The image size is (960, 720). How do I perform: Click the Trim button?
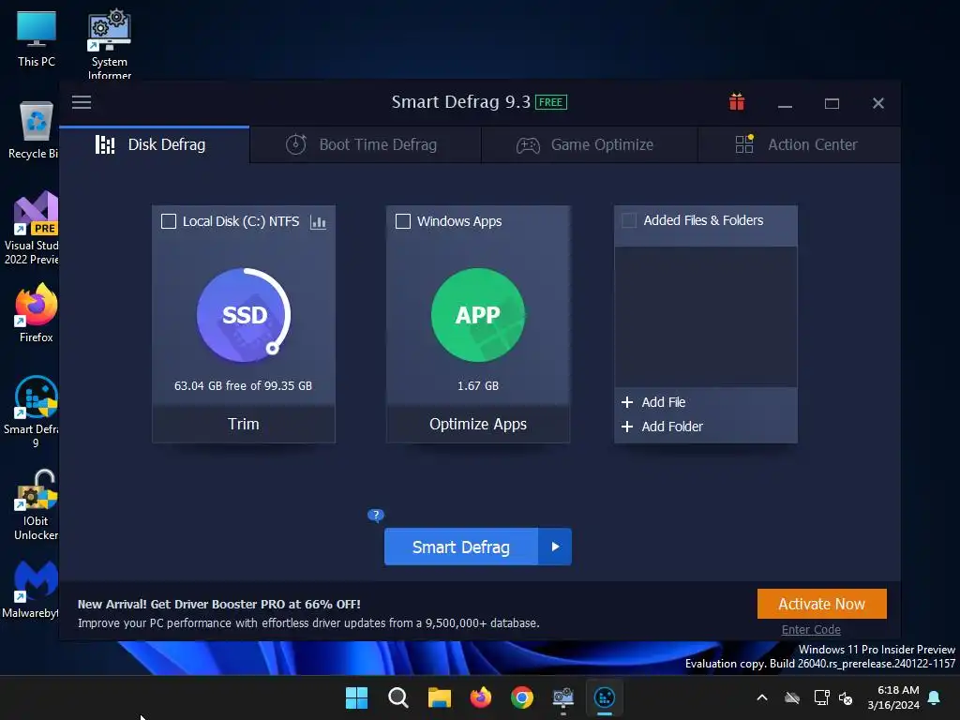244,425
